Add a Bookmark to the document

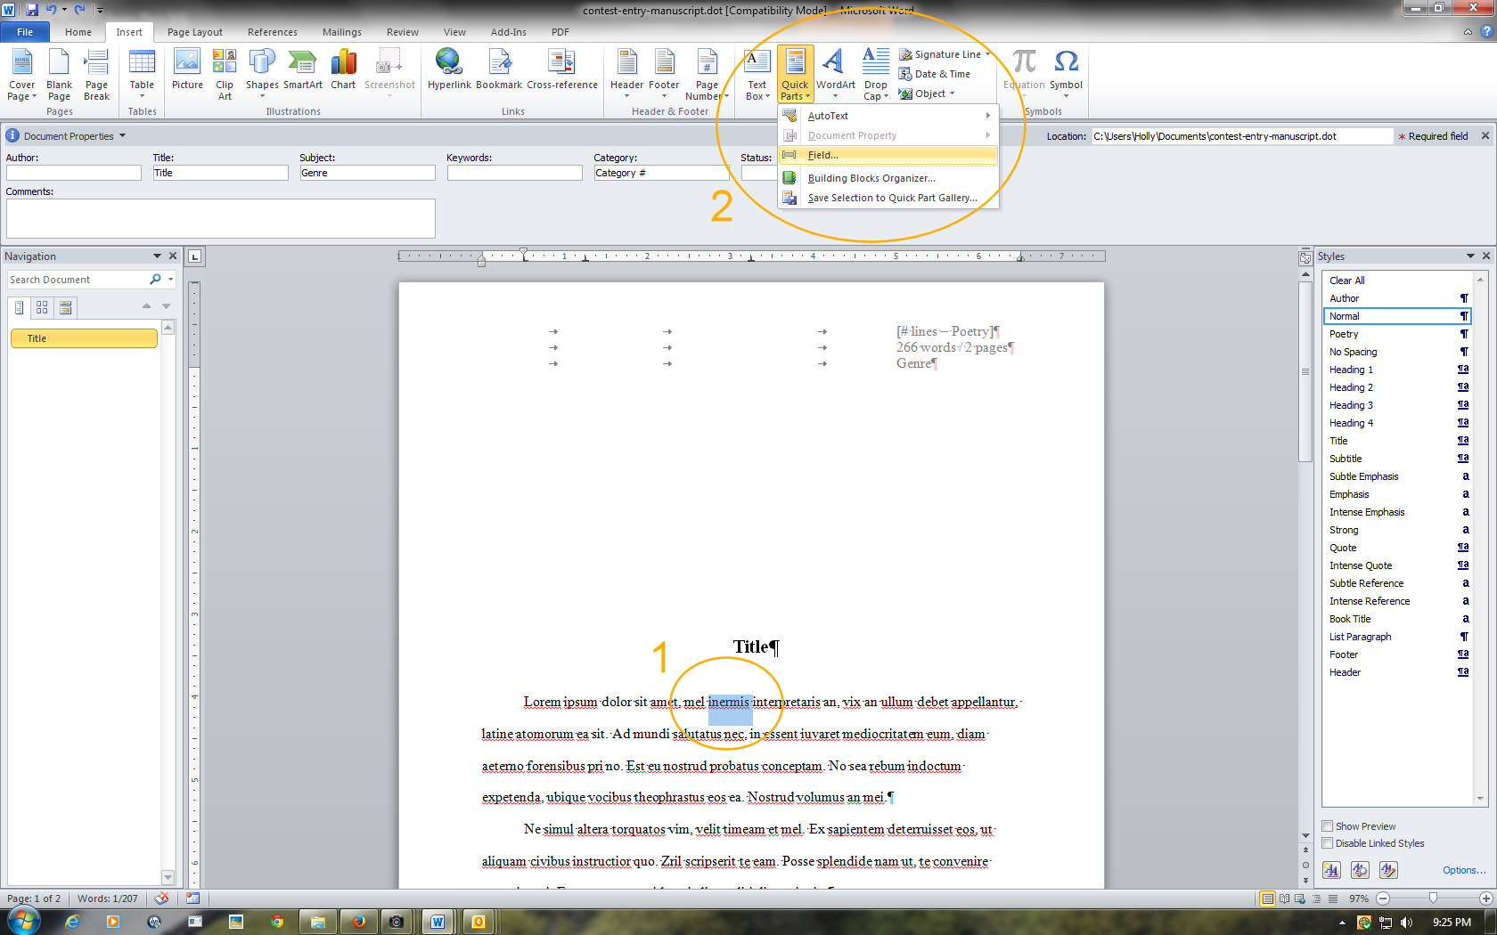pyautogui.click(x=499, y=73)
